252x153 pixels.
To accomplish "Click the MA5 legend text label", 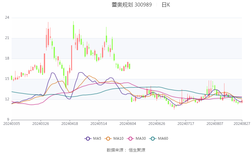I will [x=97, y=138].
